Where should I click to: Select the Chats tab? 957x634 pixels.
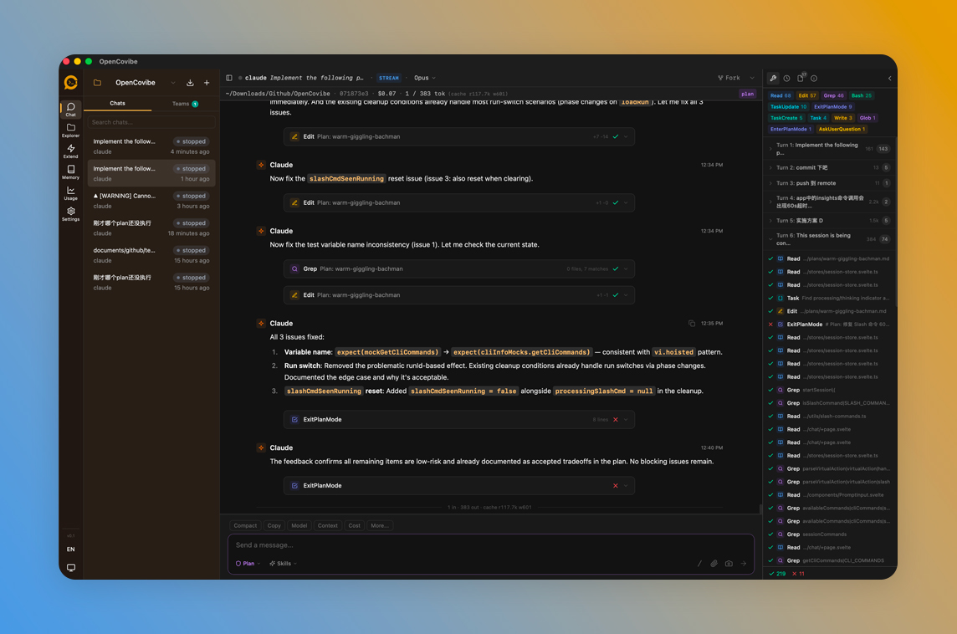117,104
